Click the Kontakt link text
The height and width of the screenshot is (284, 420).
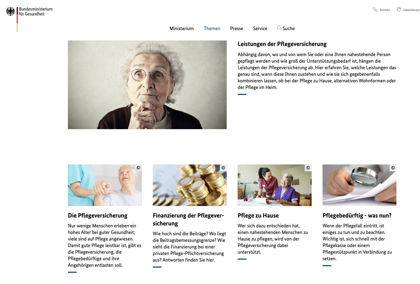385,10
